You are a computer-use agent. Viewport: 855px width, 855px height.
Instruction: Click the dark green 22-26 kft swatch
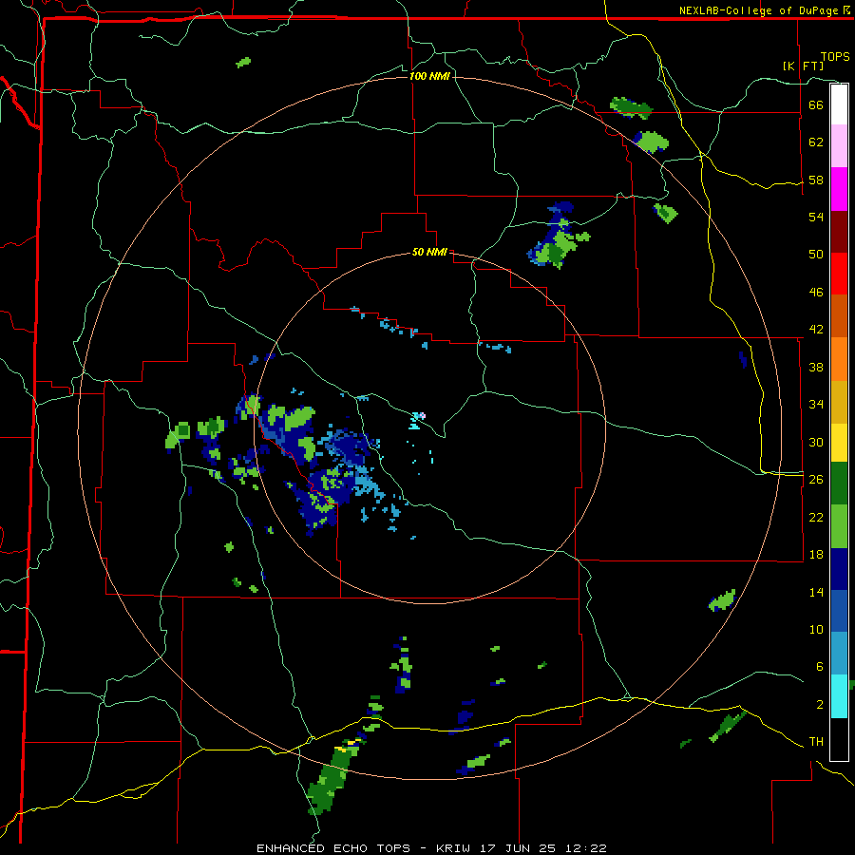coord(839,484)
